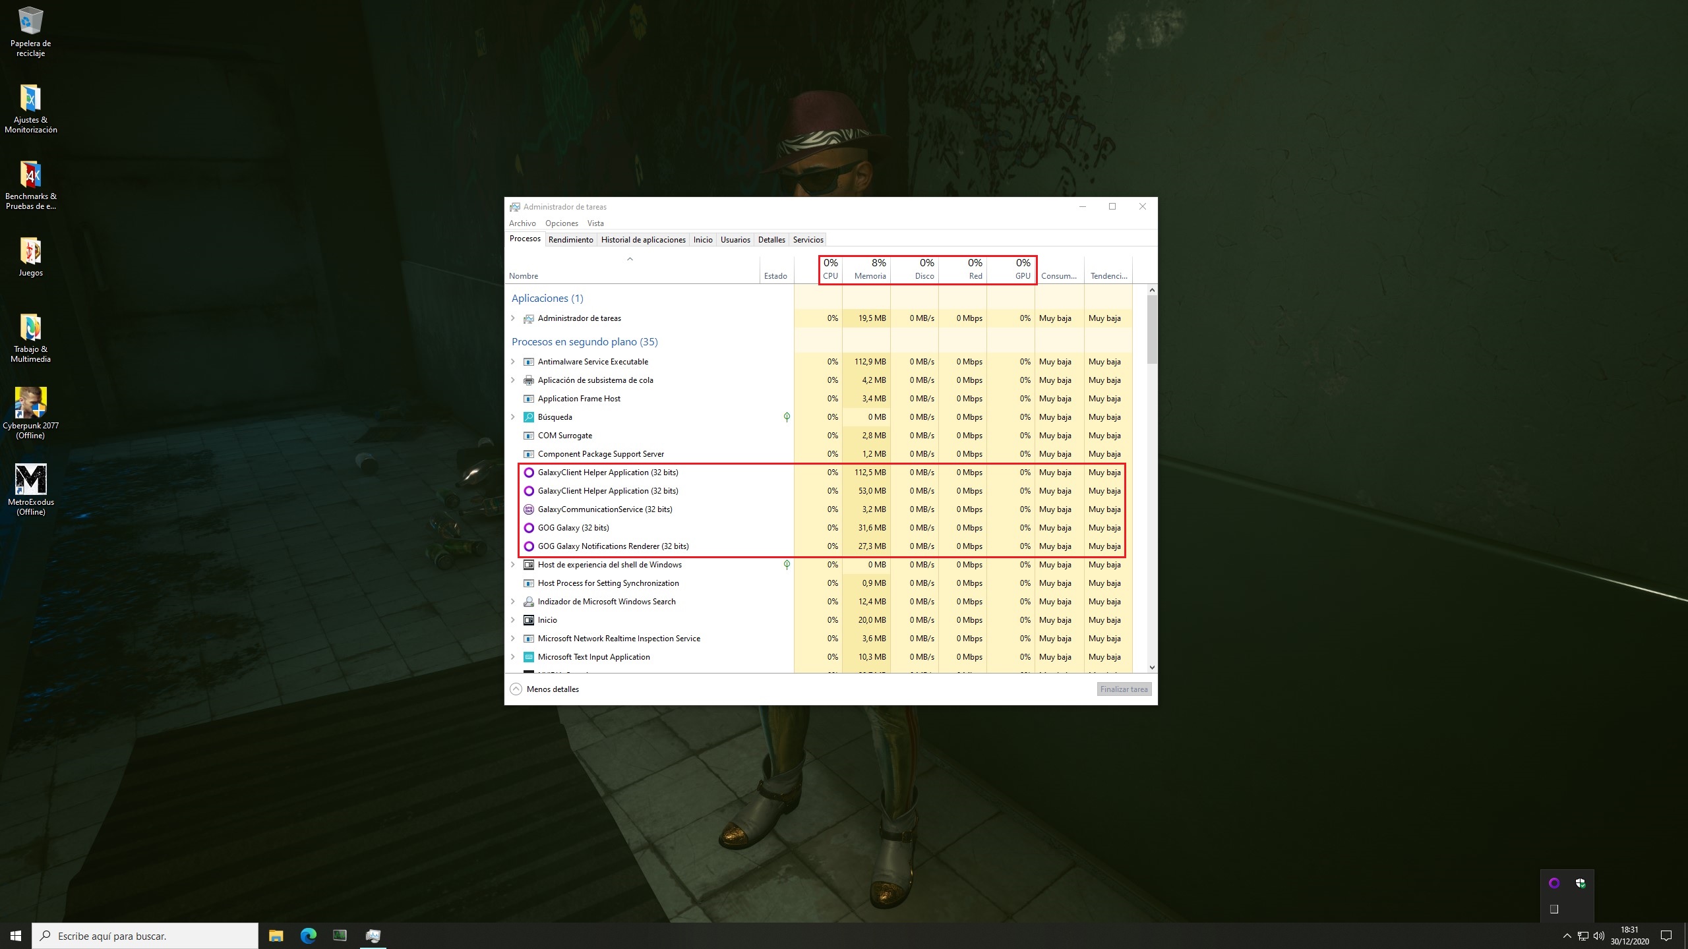The image size is (1688, 949).
Task: Open the notification center icon
Action: (1666, 936)
